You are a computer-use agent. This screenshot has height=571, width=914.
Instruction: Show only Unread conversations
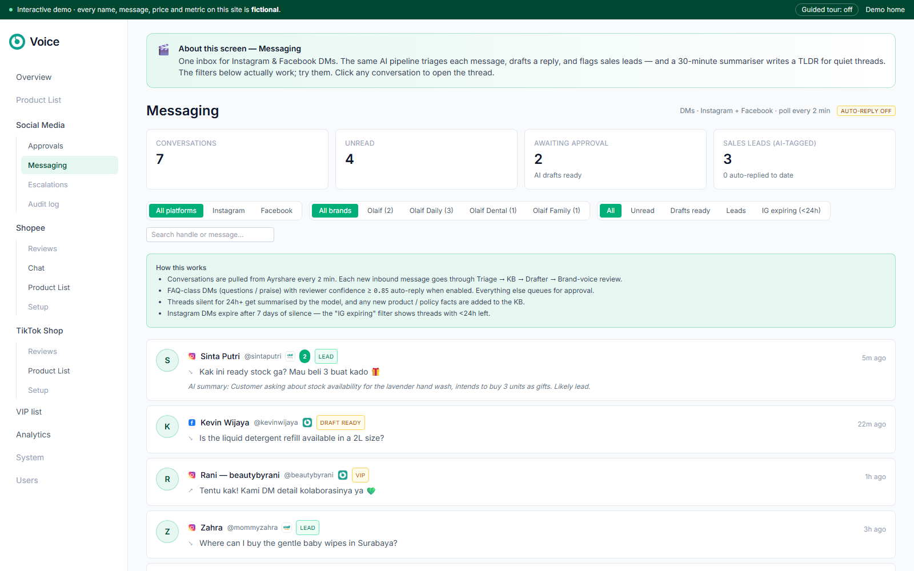tap(643, 211)
